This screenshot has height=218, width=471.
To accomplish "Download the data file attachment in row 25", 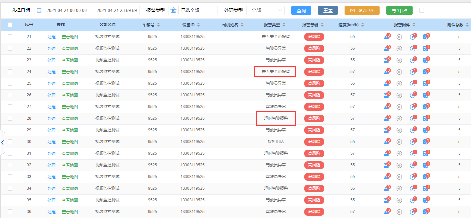I will 426,83.
